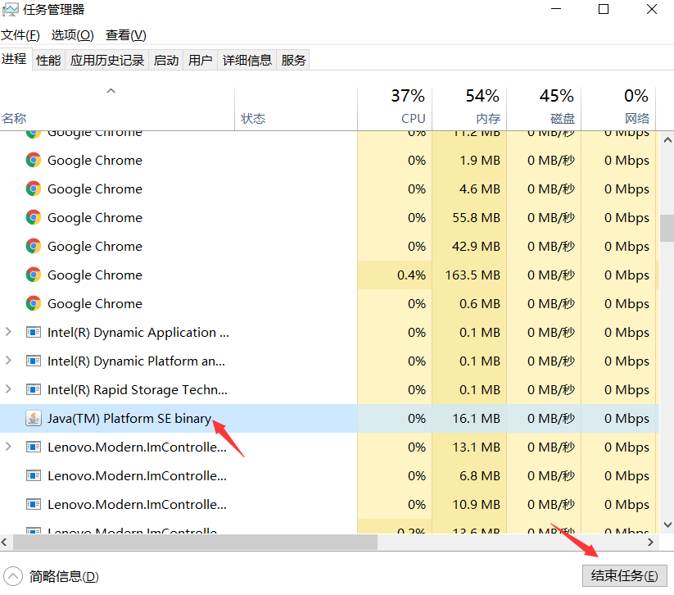Switch to the 性能 tab
The image size is (674, 595).
48,60
